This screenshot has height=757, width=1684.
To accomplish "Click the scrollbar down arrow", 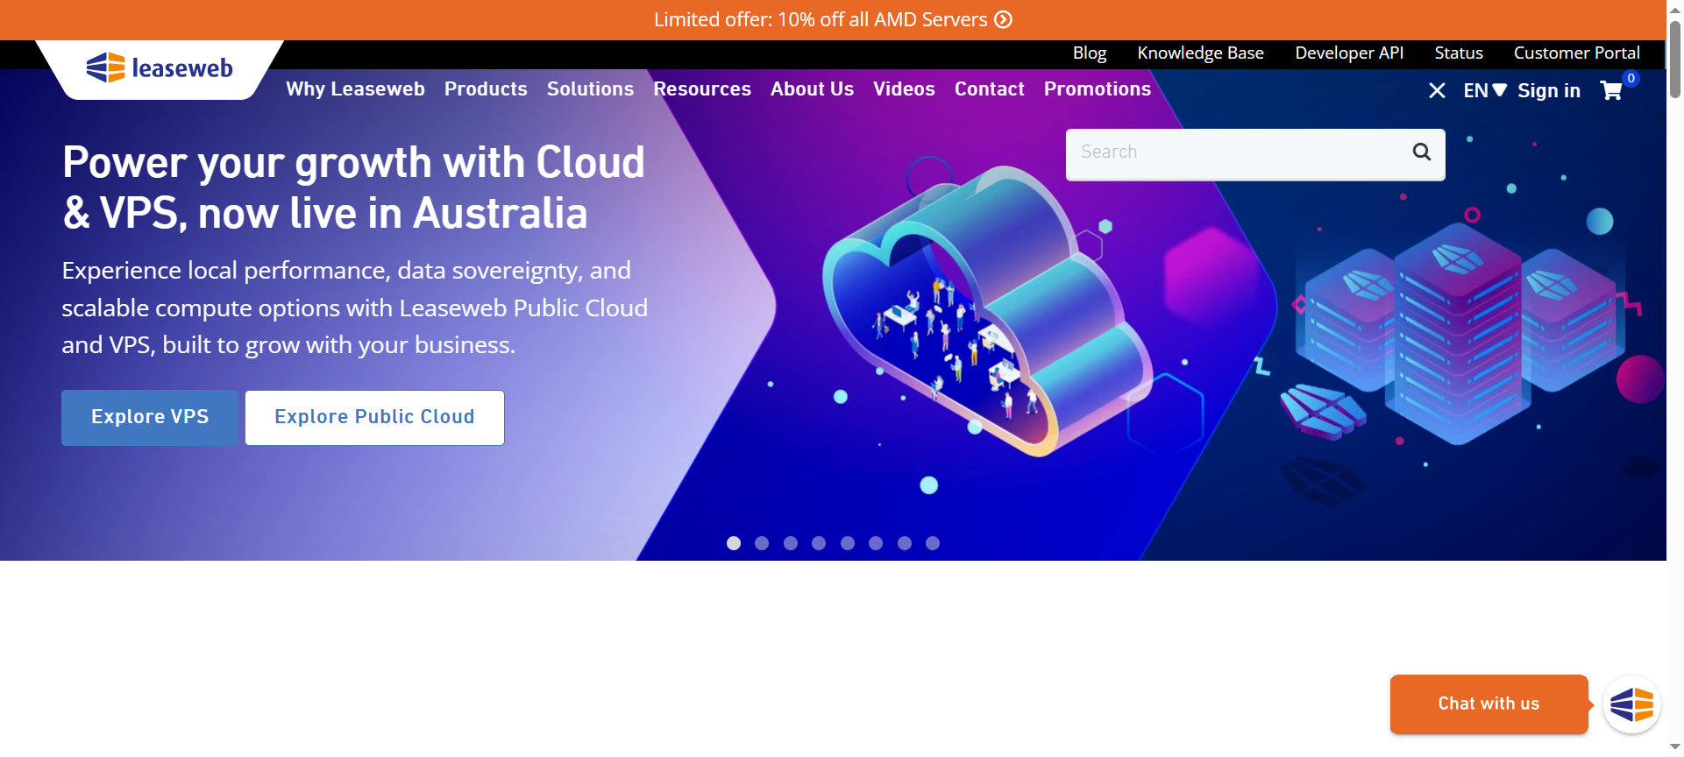I will 1675,747.
